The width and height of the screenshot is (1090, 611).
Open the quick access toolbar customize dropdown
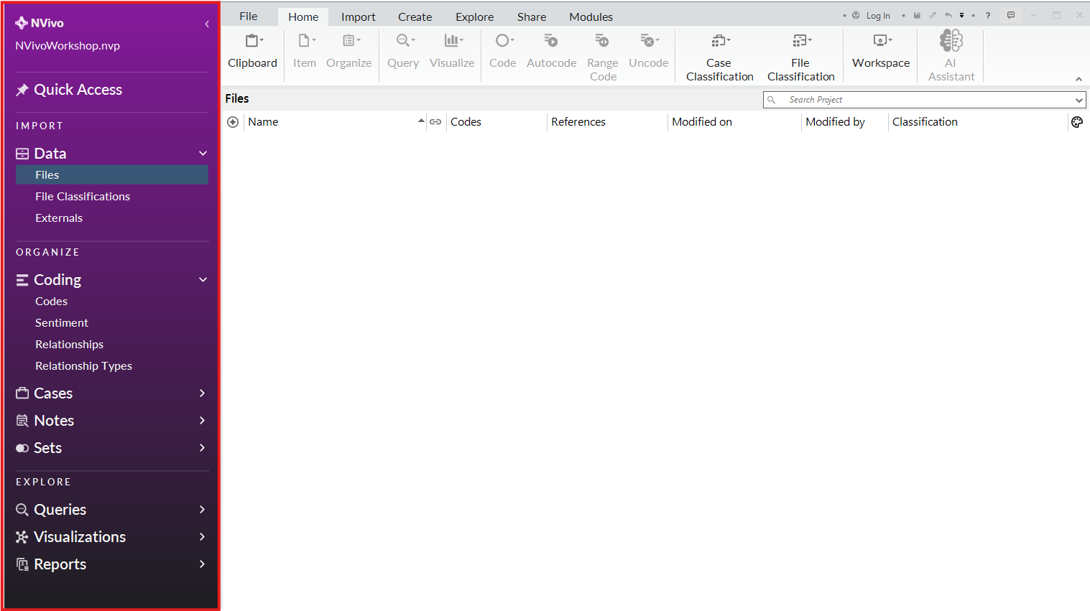[x=961, y=15]
